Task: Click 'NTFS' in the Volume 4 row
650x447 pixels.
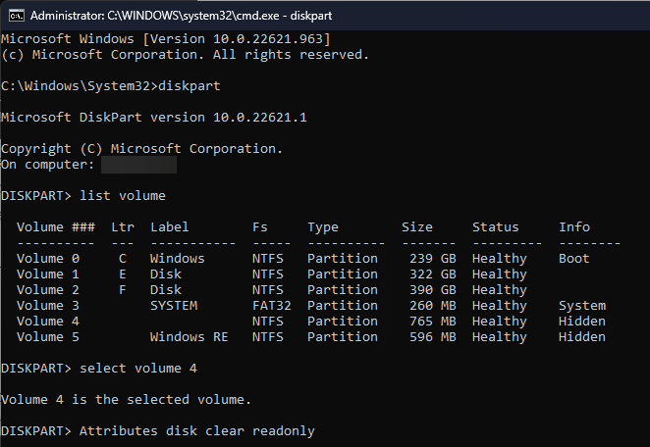Action: [268, 322]
